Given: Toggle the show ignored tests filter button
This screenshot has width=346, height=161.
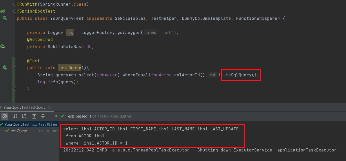Looking at the screenshot, I should pos(5,116).
